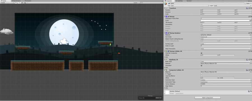
Task: Switch to the Animation tab
Action: [27, 1]
